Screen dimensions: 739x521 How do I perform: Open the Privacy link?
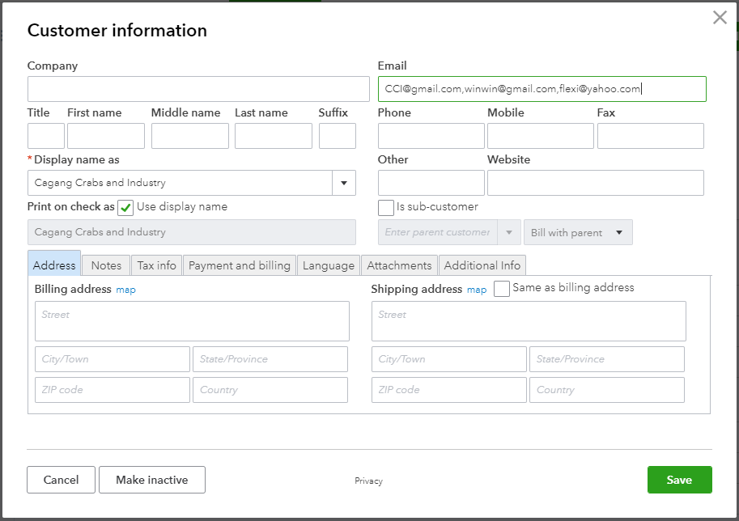tap(368, 481)
